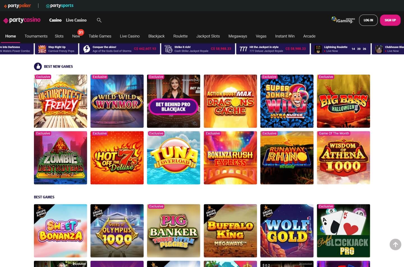Open the Gates of Olympus 1000 tile
The image size is (404, 267).
point(117,231)
